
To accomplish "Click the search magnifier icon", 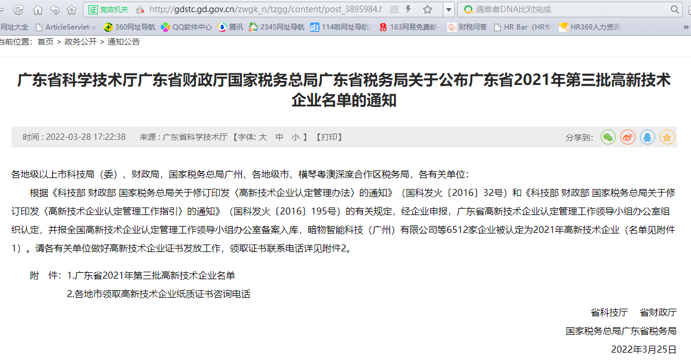I will (675, 10).
